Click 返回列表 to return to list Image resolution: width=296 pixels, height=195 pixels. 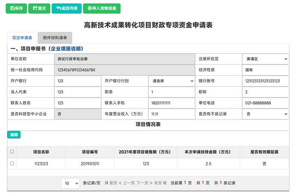click(x=66, y=8)
